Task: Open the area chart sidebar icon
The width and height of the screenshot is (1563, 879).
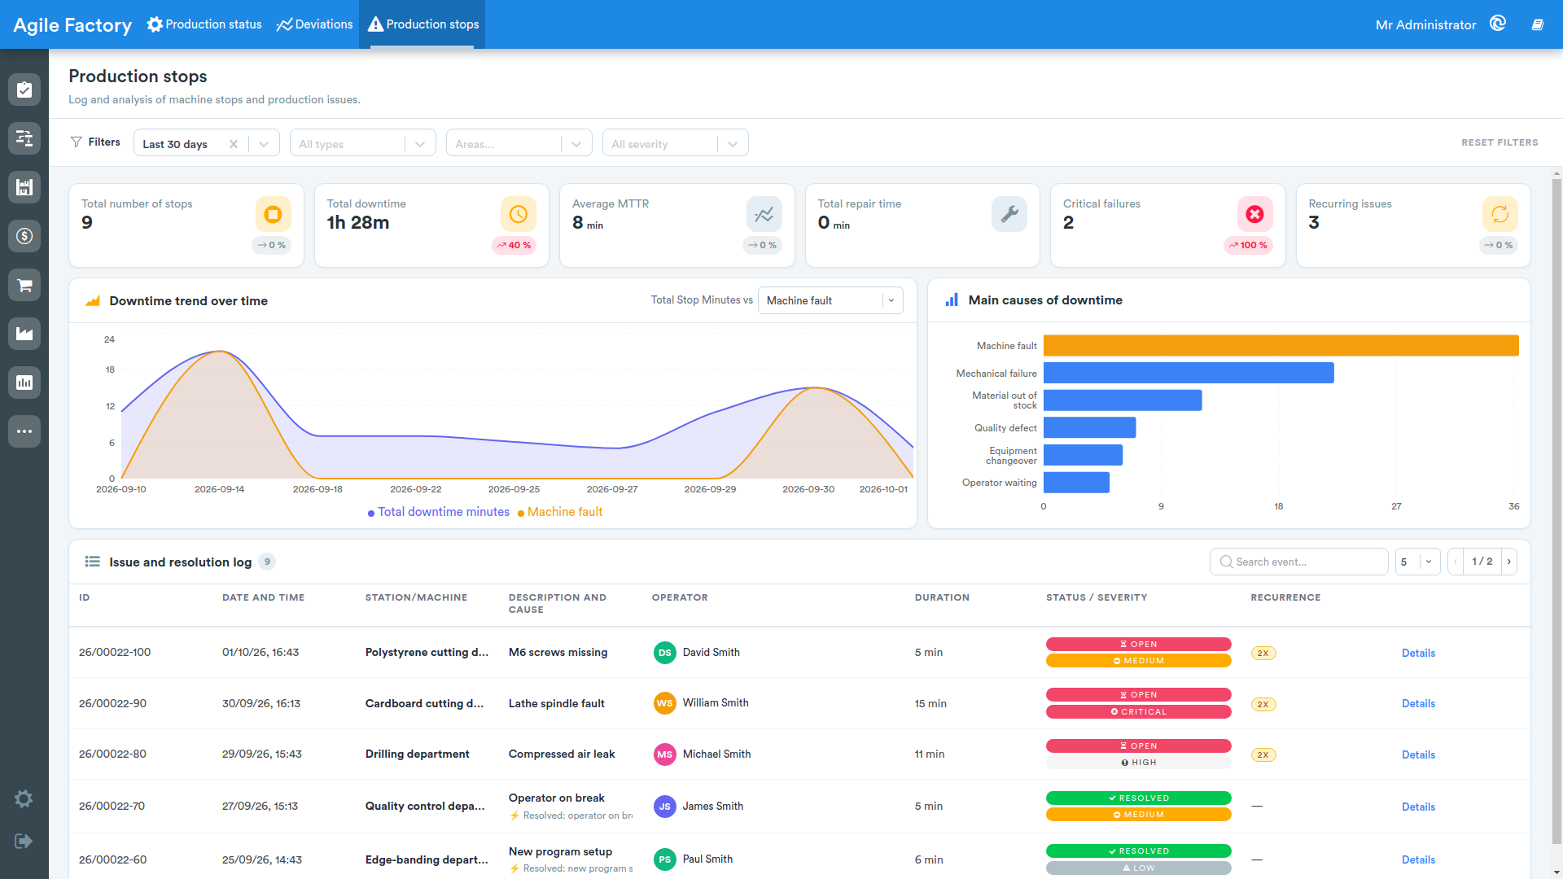Action: (24, 334)
